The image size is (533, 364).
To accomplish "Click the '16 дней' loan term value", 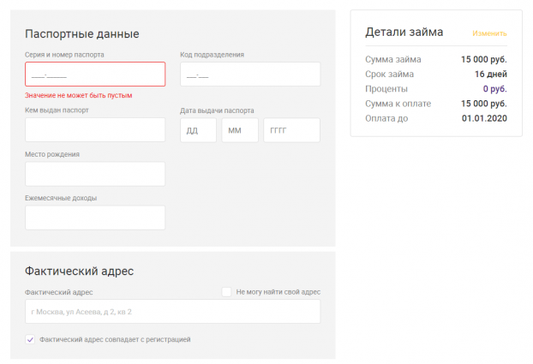I will coord(490,75).
